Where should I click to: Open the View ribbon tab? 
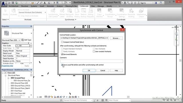93,6
